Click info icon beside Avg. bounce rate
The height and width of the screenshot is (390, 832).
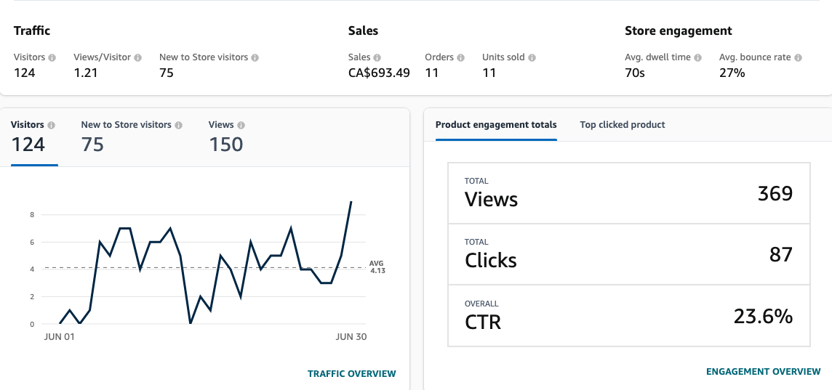(798, 57)
